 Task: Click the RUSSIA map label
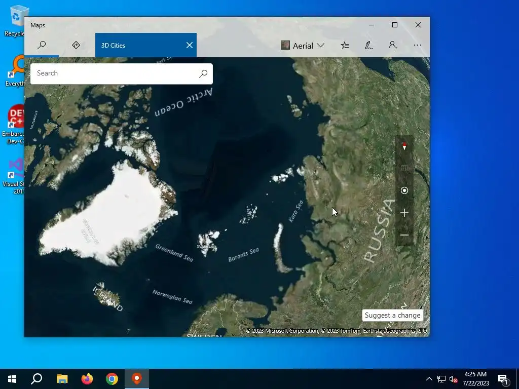pos(380,231)
